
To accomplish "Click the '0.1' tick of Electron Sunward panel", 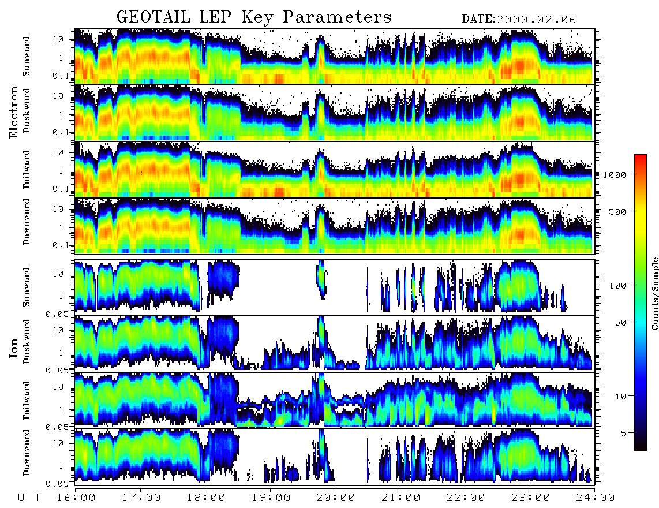I will (x=60, y=76).
